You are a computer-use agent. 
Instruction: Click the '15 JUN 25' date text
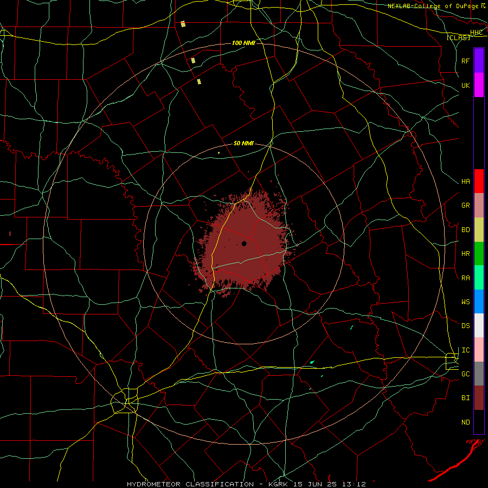[316, 484]
